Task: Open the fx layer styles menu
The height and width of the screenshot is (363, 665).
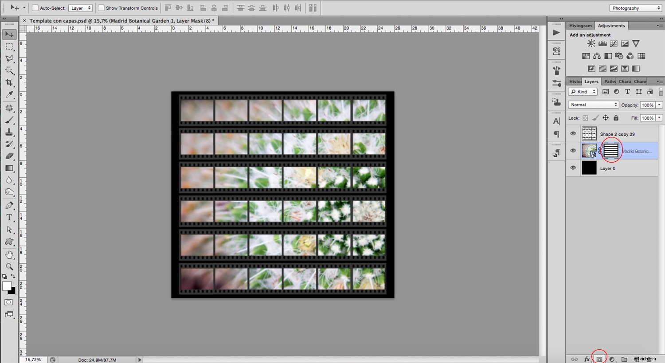Action: click(588, 359)
